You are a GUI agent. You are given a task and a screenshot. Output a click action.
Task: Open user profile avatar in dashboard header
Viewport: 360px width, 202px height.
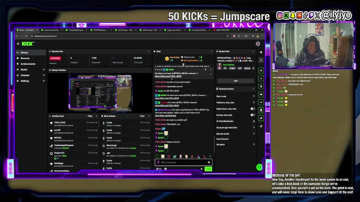tap(258, 44)
